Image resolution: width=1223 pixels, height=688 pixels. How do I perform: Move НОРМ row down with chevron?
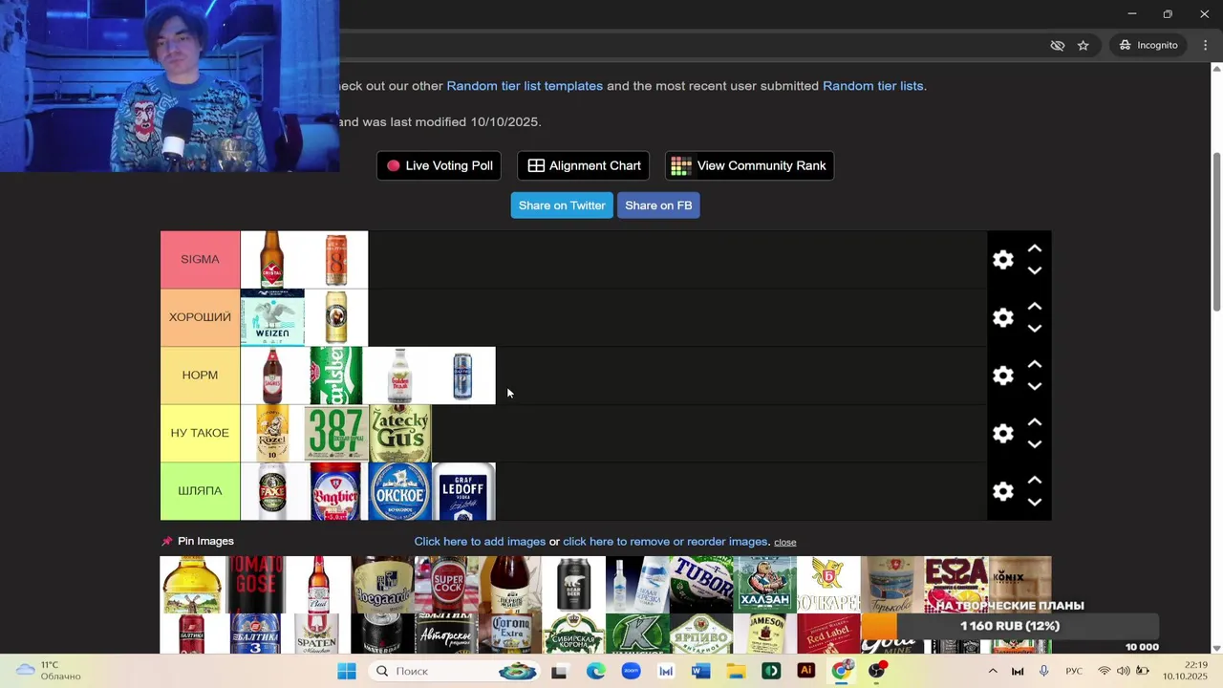tap(1034, 386)
